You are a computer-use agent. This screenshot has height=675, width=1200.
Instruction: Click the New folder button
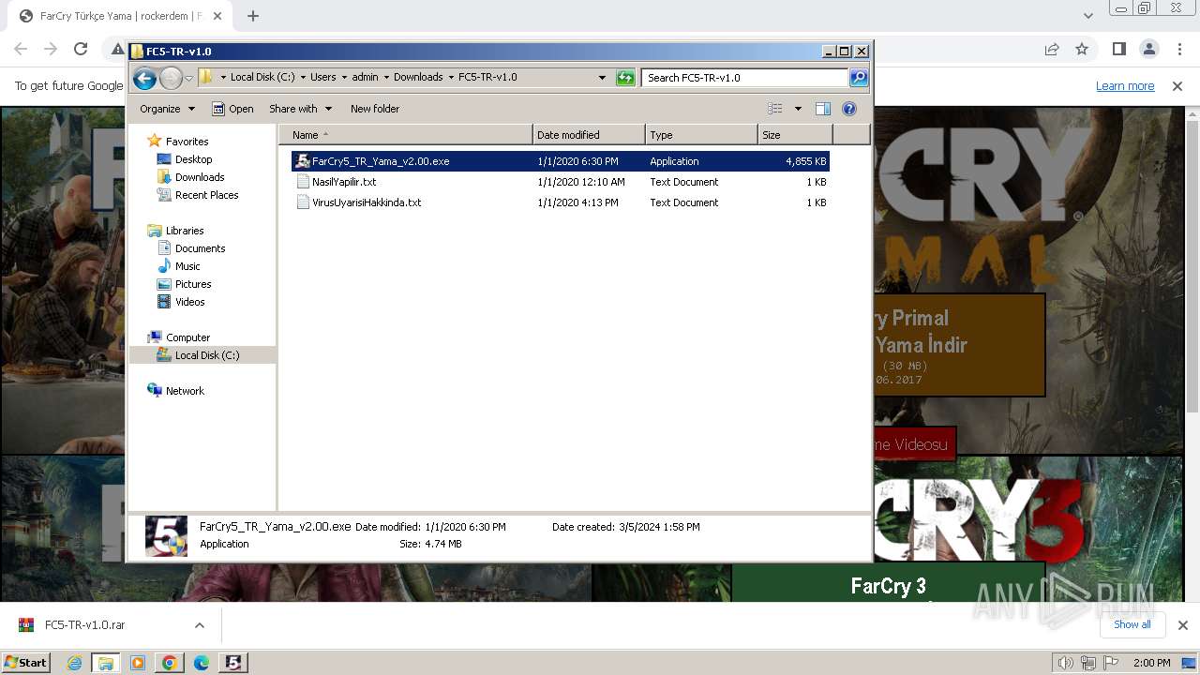click(375, 109)
